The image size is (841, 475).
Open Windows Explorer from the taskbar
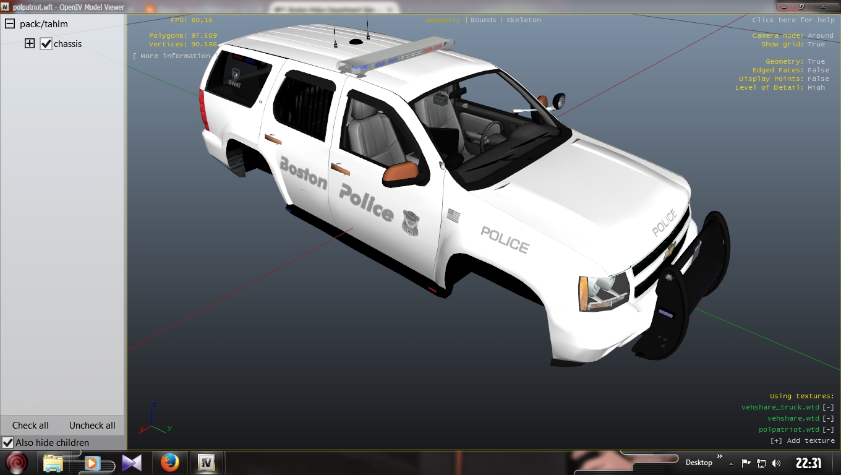click(53, 463)
